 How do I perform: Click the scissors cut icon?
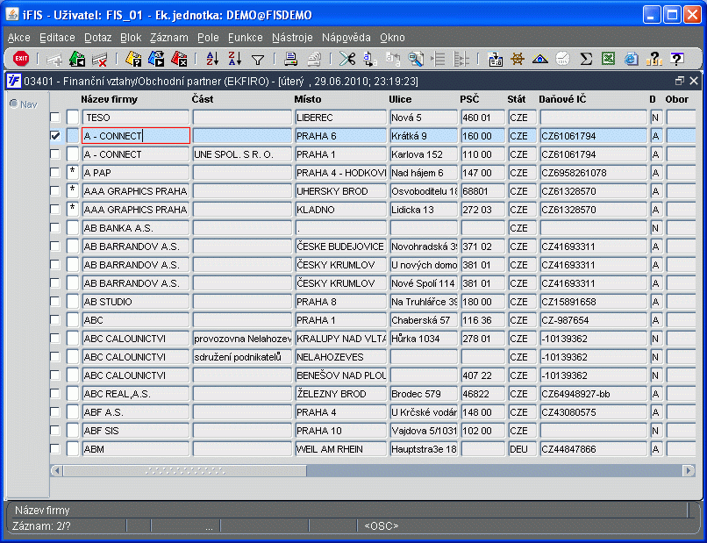click(x=347, y=59)
